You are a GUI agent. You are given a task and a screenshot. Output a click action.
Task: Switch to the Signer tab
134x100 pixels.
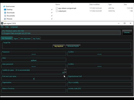[x=16, y=39]
